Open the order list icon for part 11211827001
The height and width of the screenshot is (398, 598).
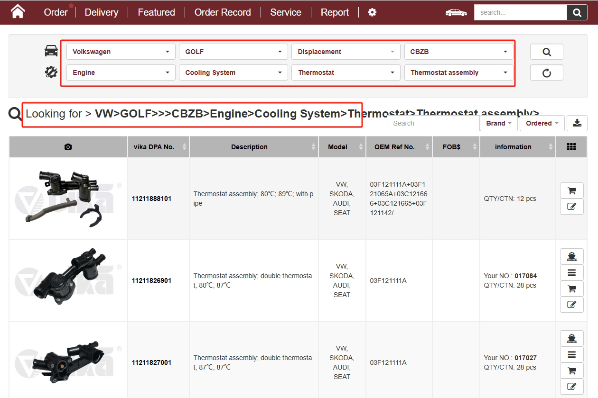click(571, 354)
